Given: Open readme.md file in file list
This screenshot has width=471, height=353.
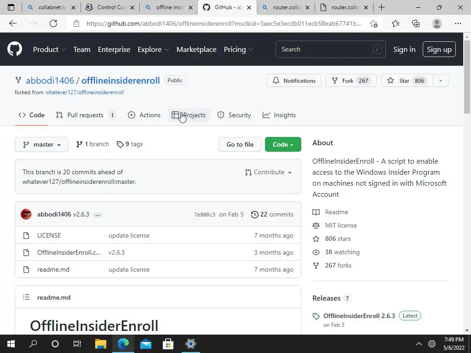Looking at the screenshot, I should 53,269.
